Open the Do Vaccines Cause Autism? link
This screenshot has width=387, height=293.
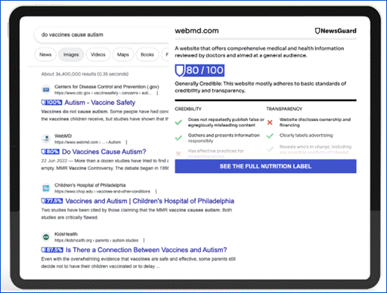pos(104,152)
